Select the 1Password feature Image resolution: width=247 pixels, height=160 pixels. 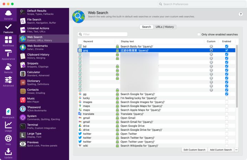pyautogui.click(x=44, y=109)
